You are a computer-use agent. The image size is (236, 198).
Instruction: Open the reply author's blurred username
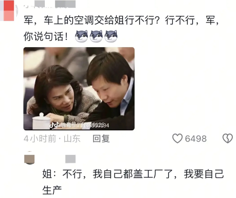[70, 159]
